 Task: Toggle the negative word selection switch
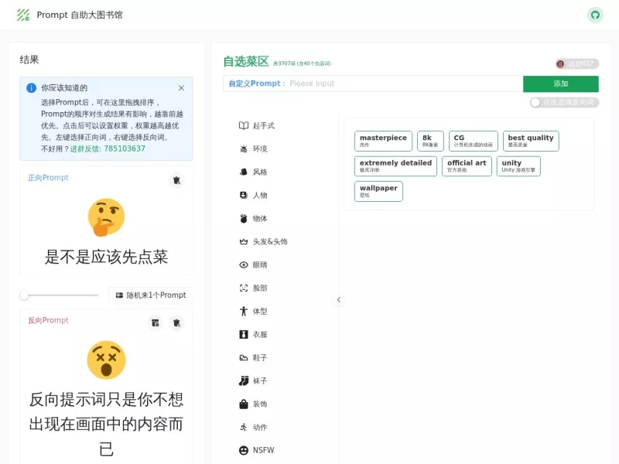click(565, 103)
